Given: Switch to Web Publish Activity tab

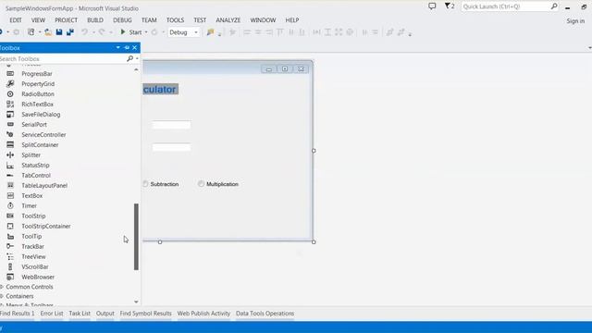Looking at the screenshot, I should tap(203, 314).
